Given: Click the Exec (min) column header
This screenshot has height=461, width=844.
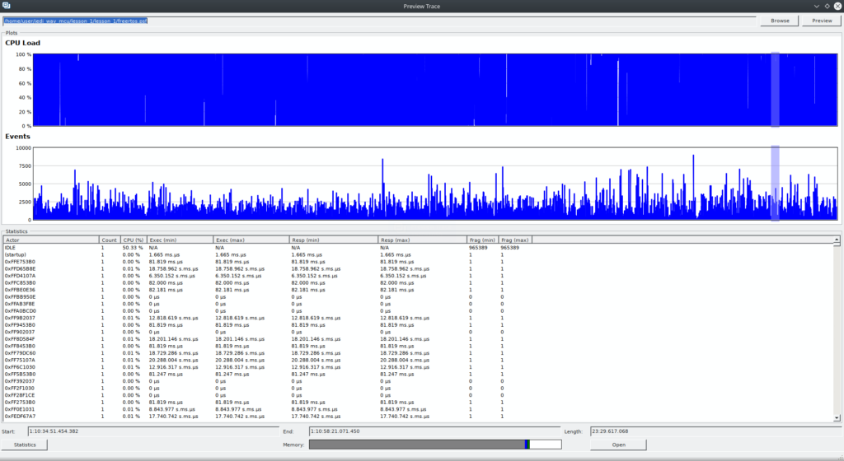Looking at the screenshot, I should [x=180, y=240].
